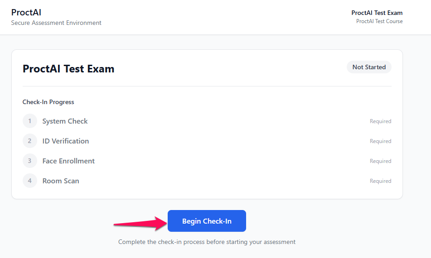Click the Begin Check-In button
Screen dimensions: 431x258
pos(207,221)
